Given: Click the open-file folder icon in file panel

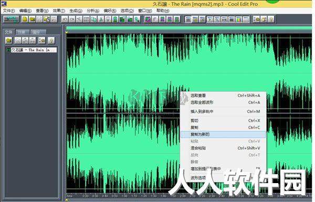Looking at the screenshot, I should coord(8,40).
